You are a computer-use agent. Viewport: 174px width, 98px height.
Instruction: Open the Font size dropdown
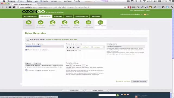[99, 47]
